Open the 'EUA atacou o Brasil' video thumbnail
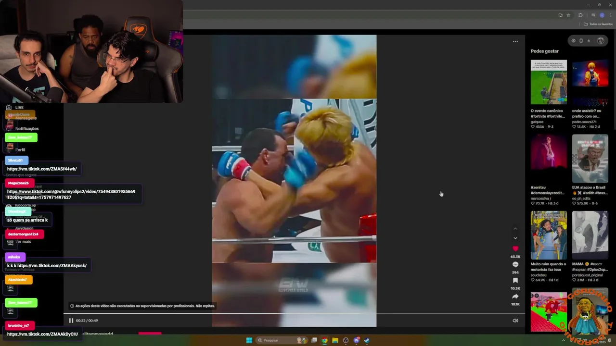The width and height of the screenshot is (616, 346). pos(590,159)
